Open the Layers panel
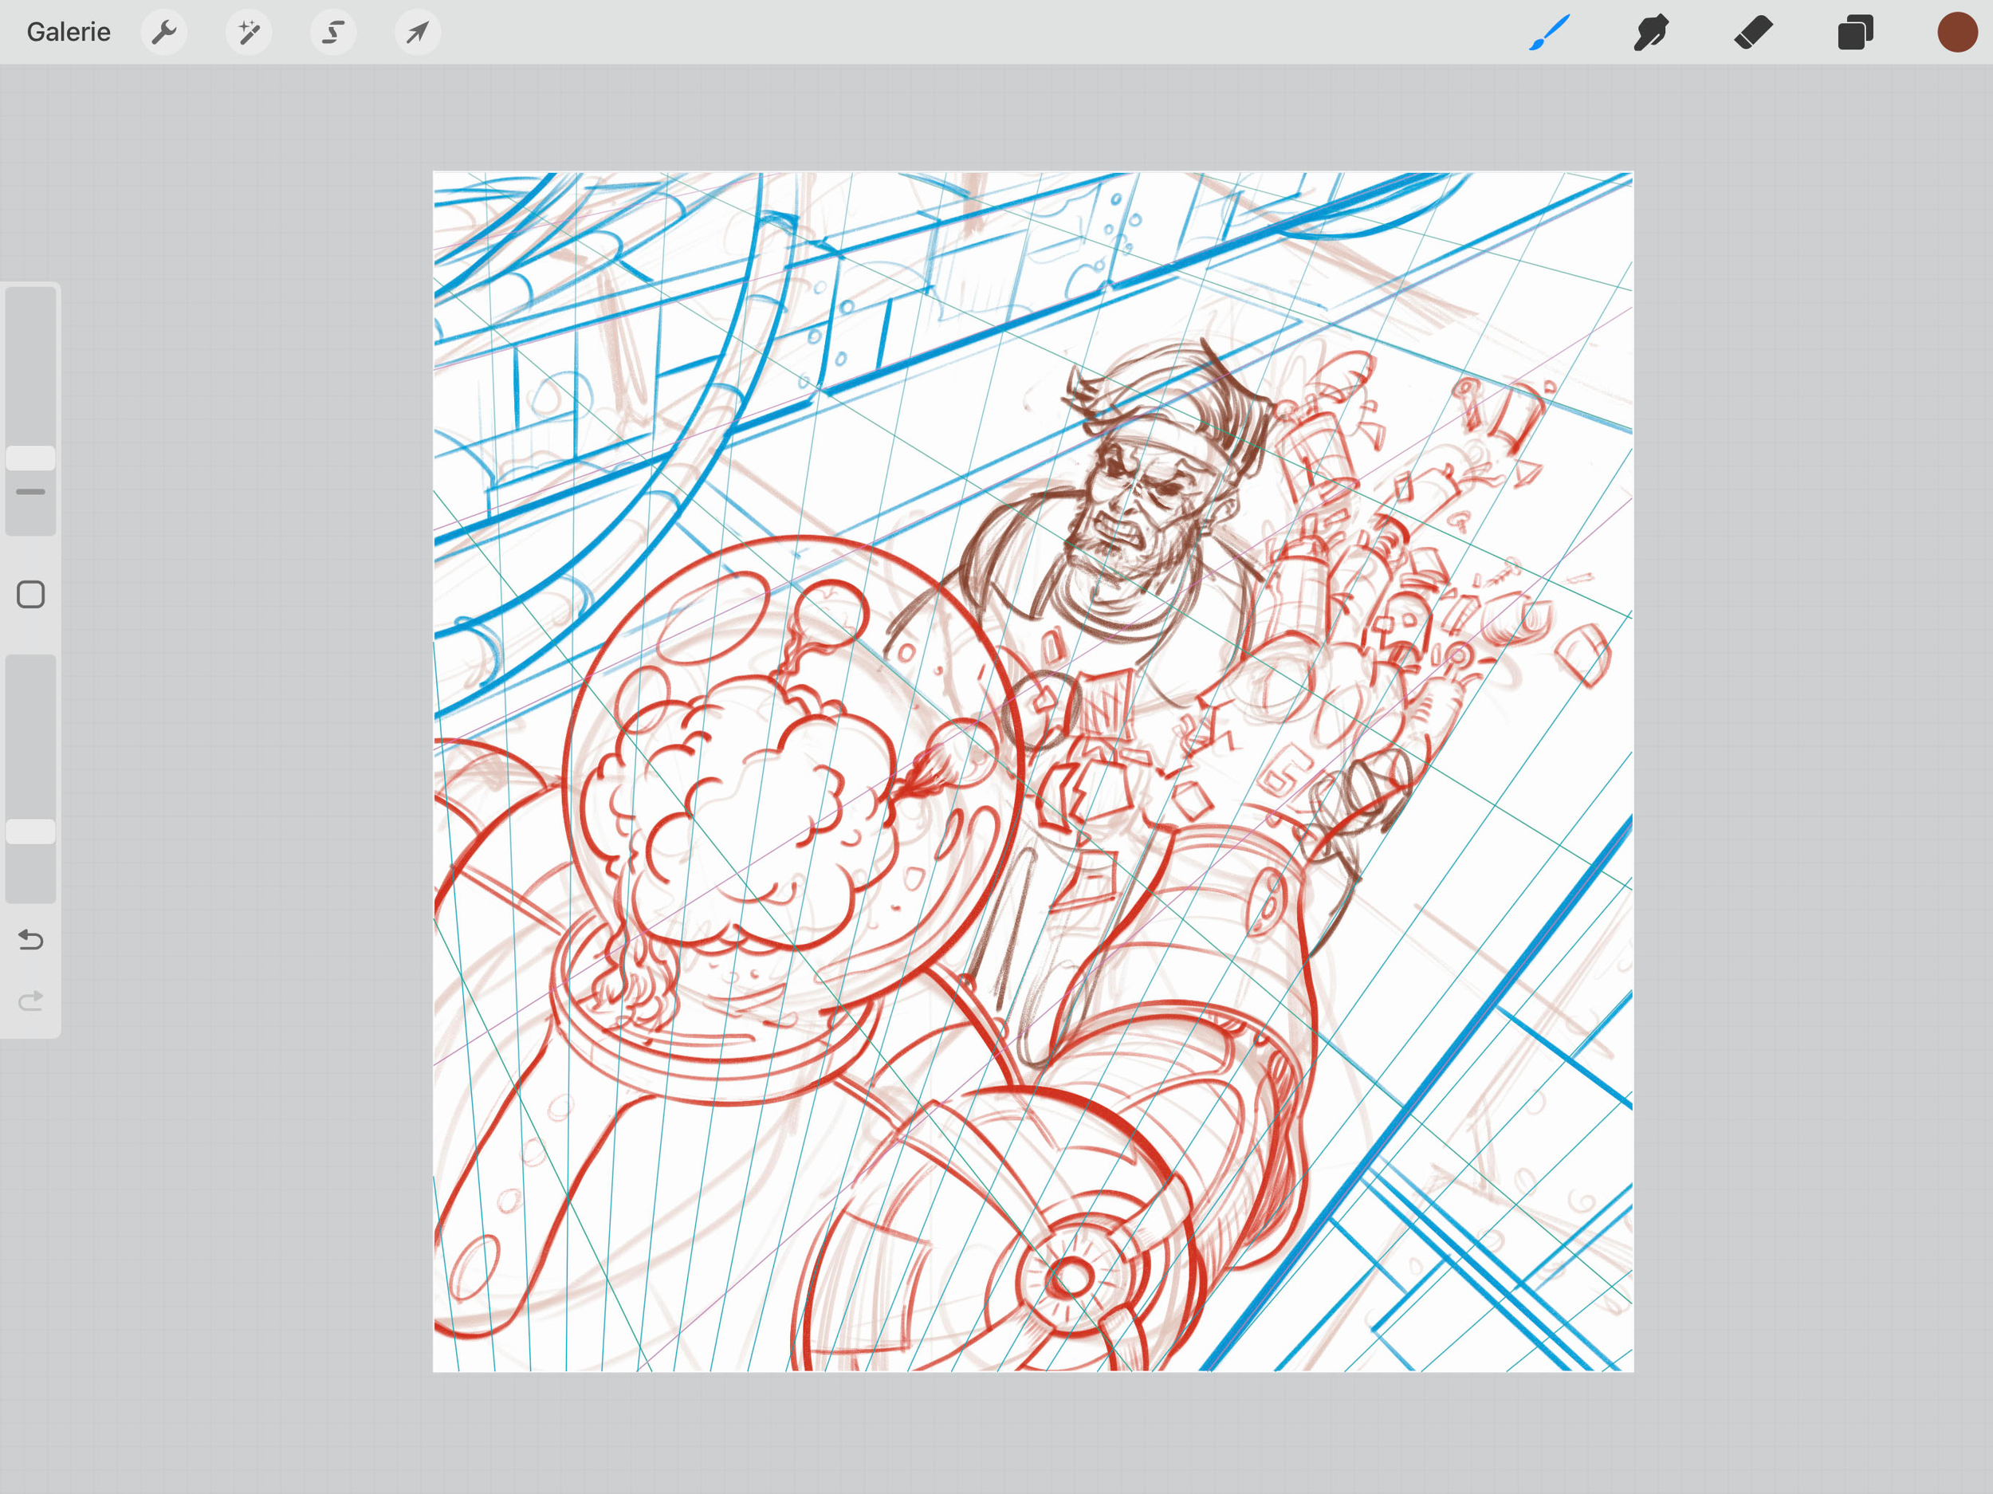 pyautogui.click(x=1855, y=33)
